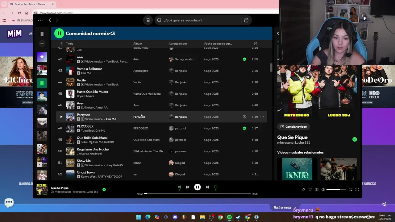
Task: Pause playback in the bottom player bar
Action: 197,187
